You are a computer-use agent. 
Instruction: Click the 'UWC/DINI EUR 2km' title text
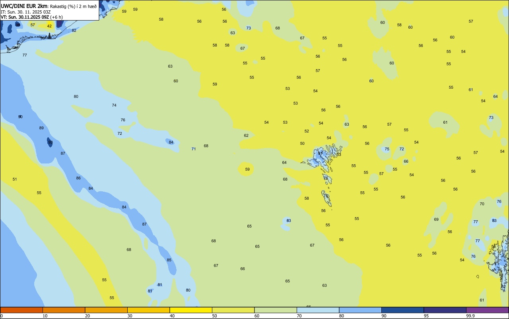24,6
